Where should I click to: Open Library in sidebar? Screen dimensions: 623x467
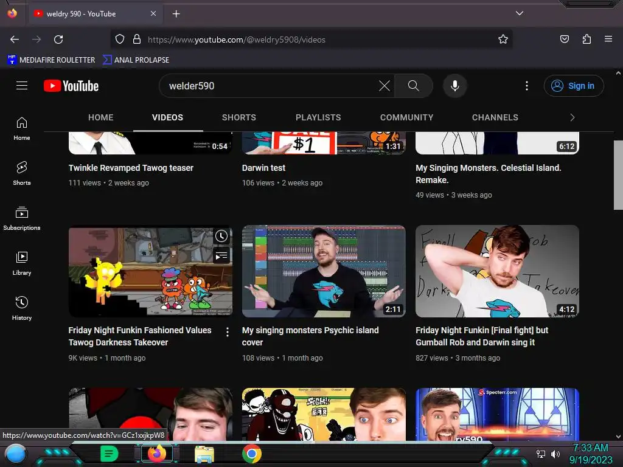point(22,263)
